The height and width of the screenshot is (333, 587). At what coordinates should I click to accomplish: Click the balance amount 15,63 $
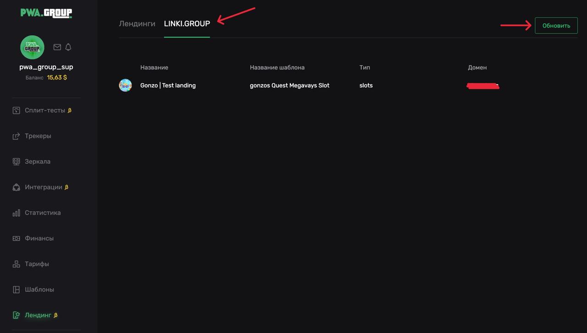point(57,78)
